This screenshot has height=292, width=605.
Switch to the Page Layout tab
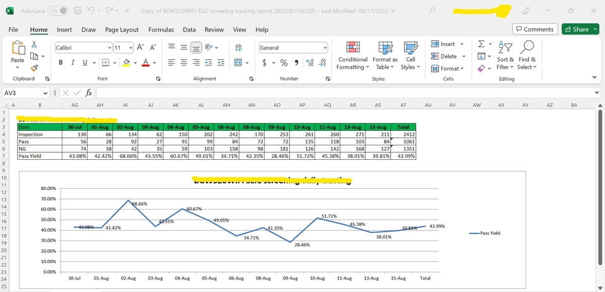(x=122, y=30)
